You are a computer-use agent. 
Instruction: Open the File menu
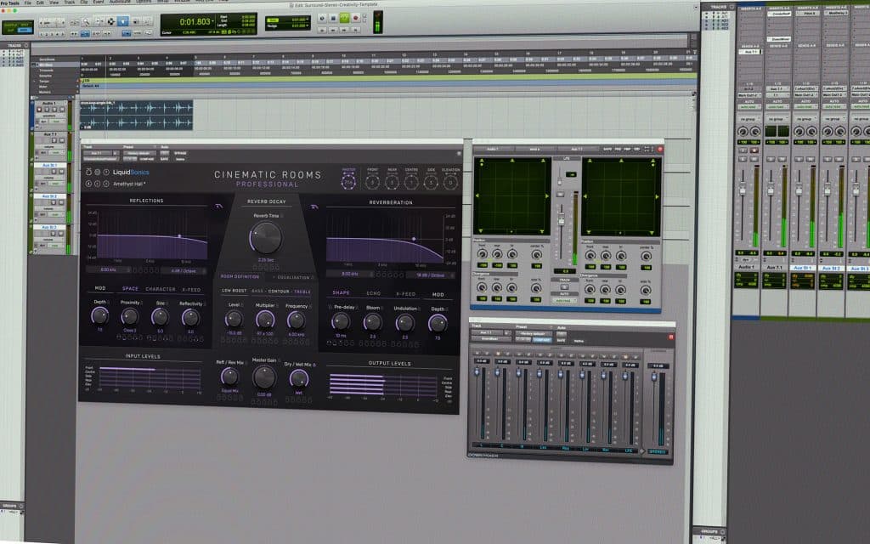pos(27,3)
